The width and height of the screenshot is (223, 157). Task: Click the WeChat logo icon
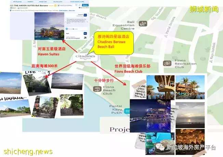(x=160, y=147)
